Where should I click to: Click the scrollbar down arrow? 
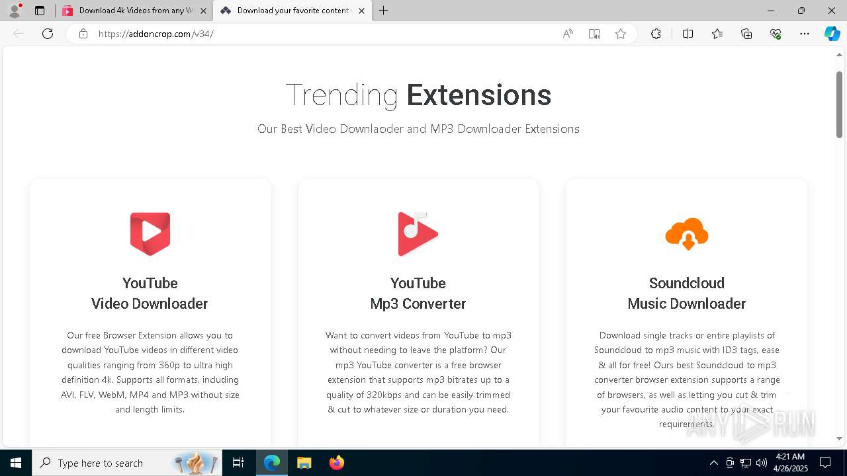(x=840, y=438)
